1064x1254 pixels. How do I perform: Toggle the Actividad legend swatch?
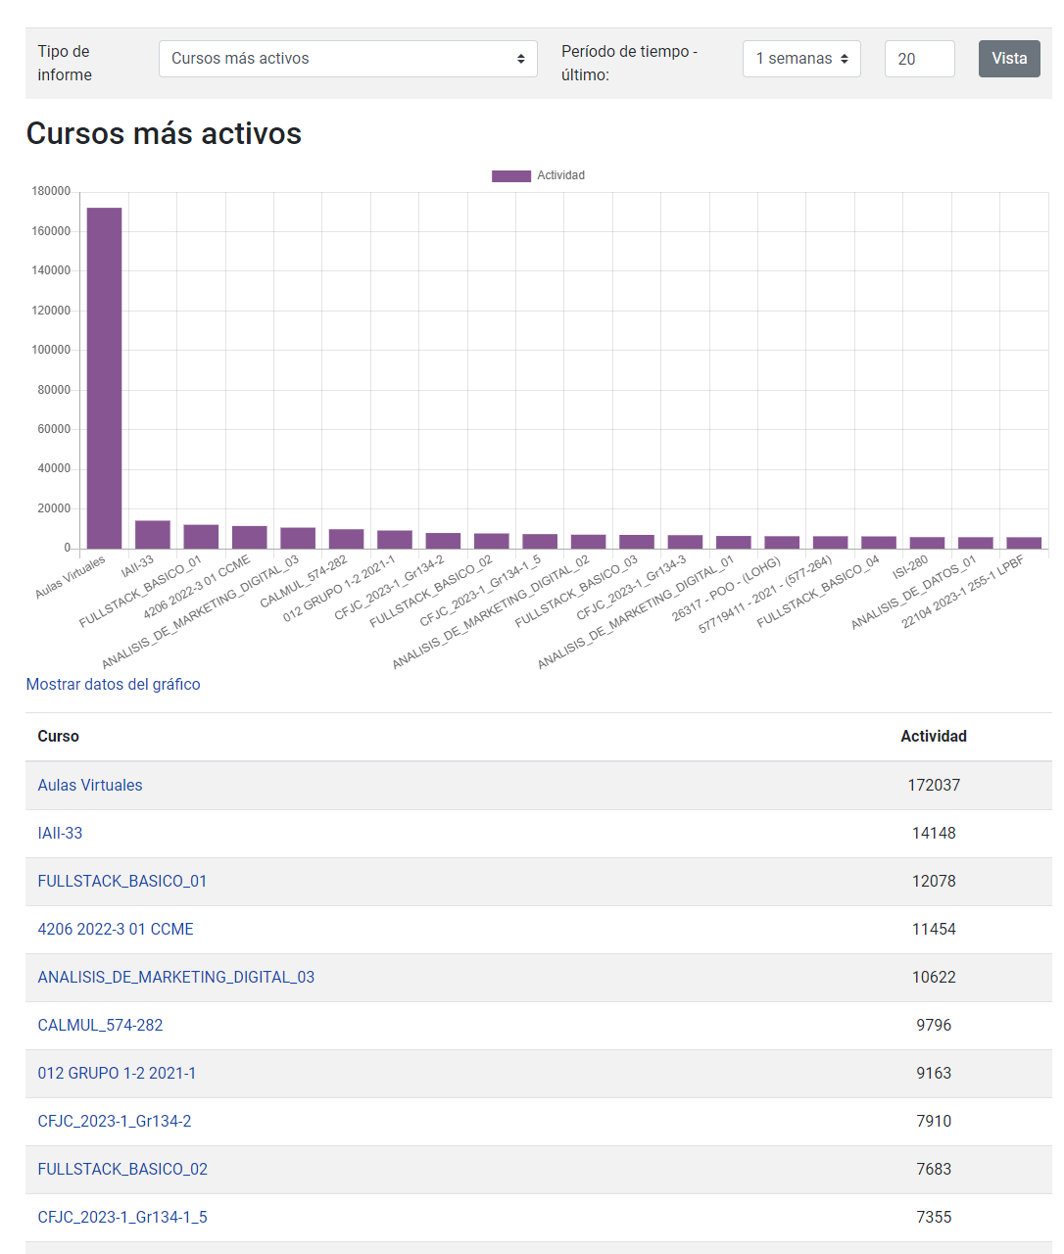point(510,176)
